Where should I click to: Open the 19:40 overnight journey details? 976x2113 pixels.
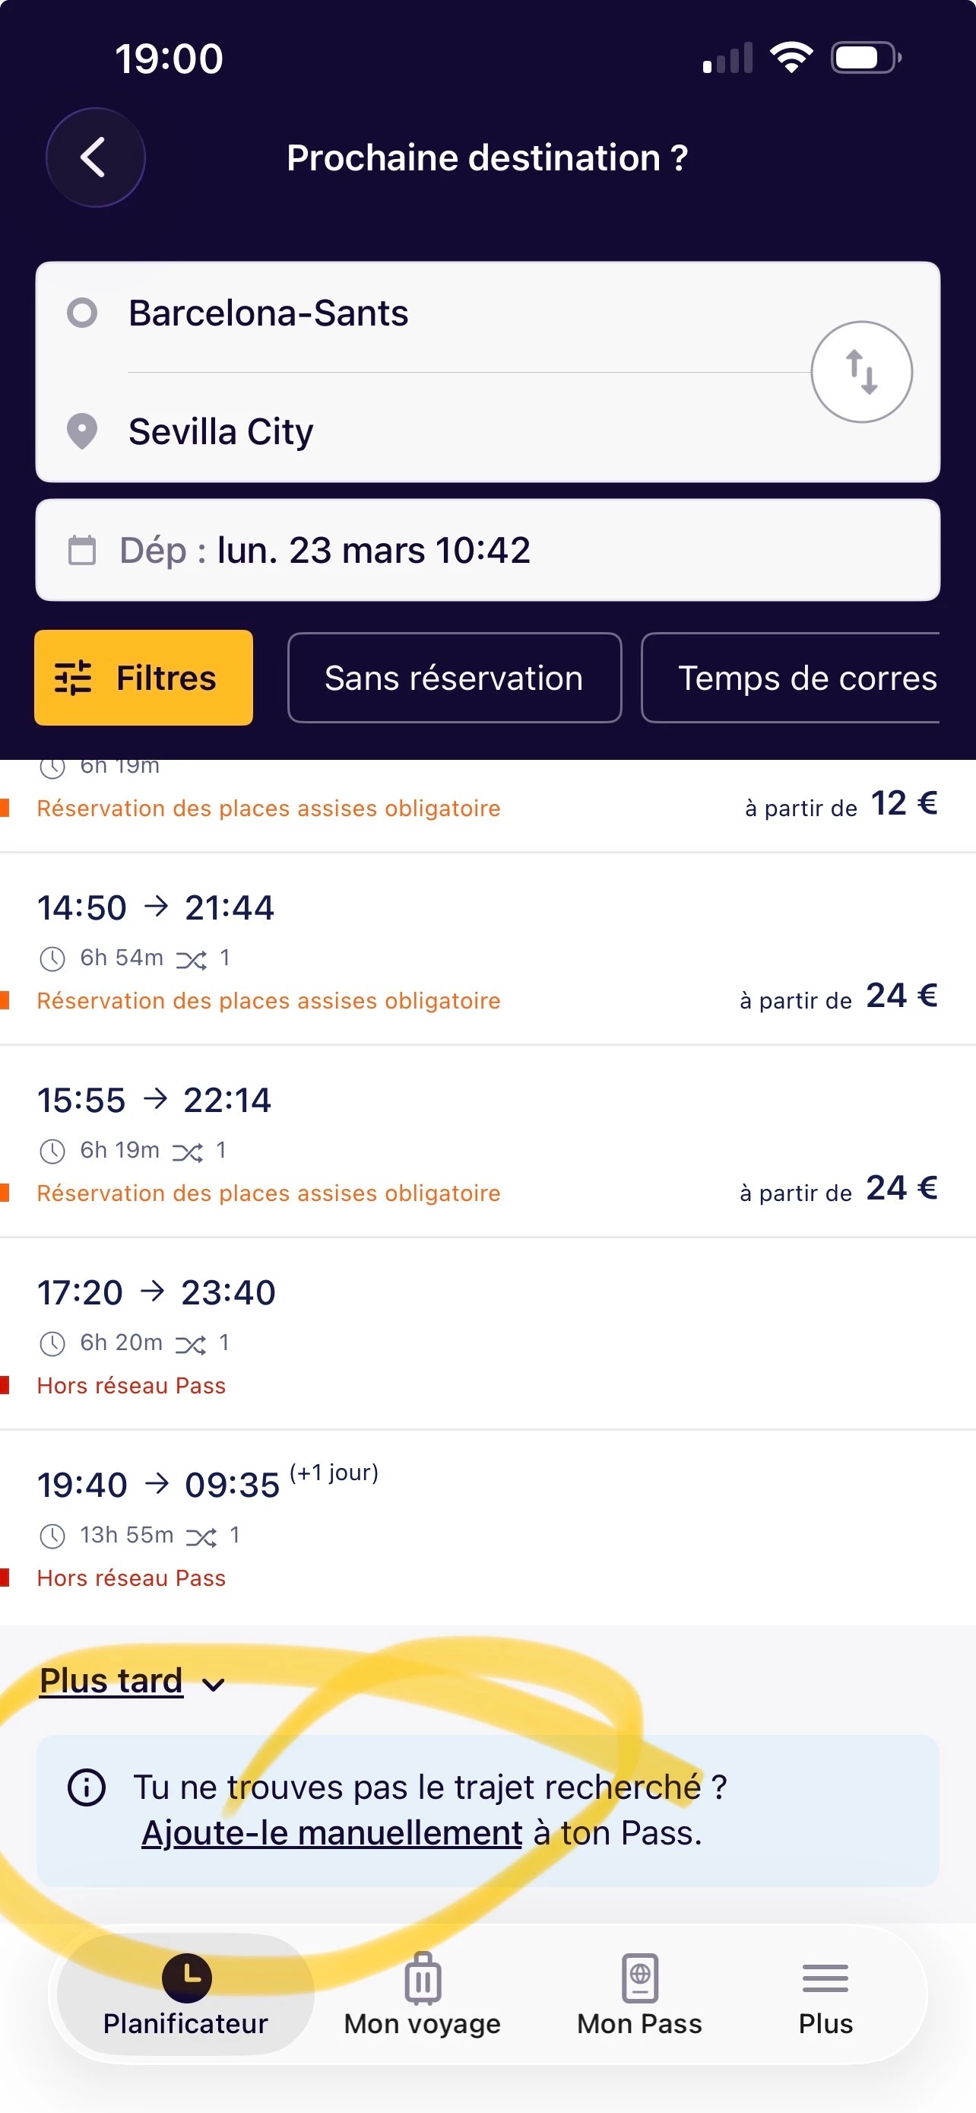point(487,1527)
